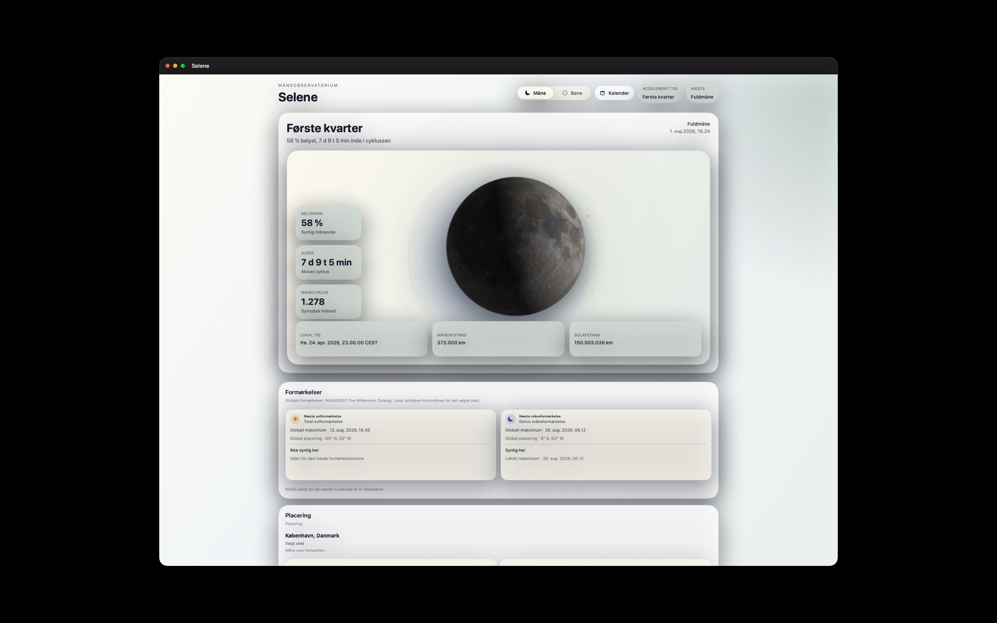
Task: Click the MÅNEOBSERVATORIUM label
Action: point(308,85)
